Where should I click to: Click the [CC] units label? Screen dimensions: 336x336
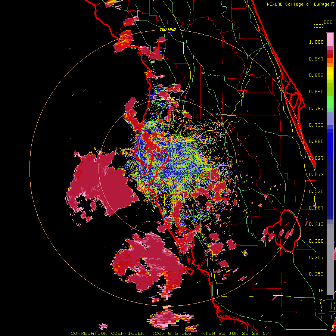(x=318, y=26)
